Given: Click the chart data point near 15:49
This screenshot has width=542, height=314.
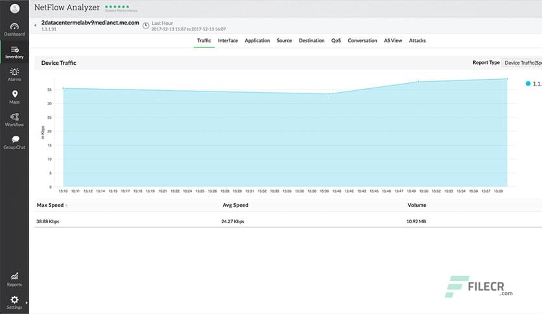Looking at the screenshot, I should [419, 82].
